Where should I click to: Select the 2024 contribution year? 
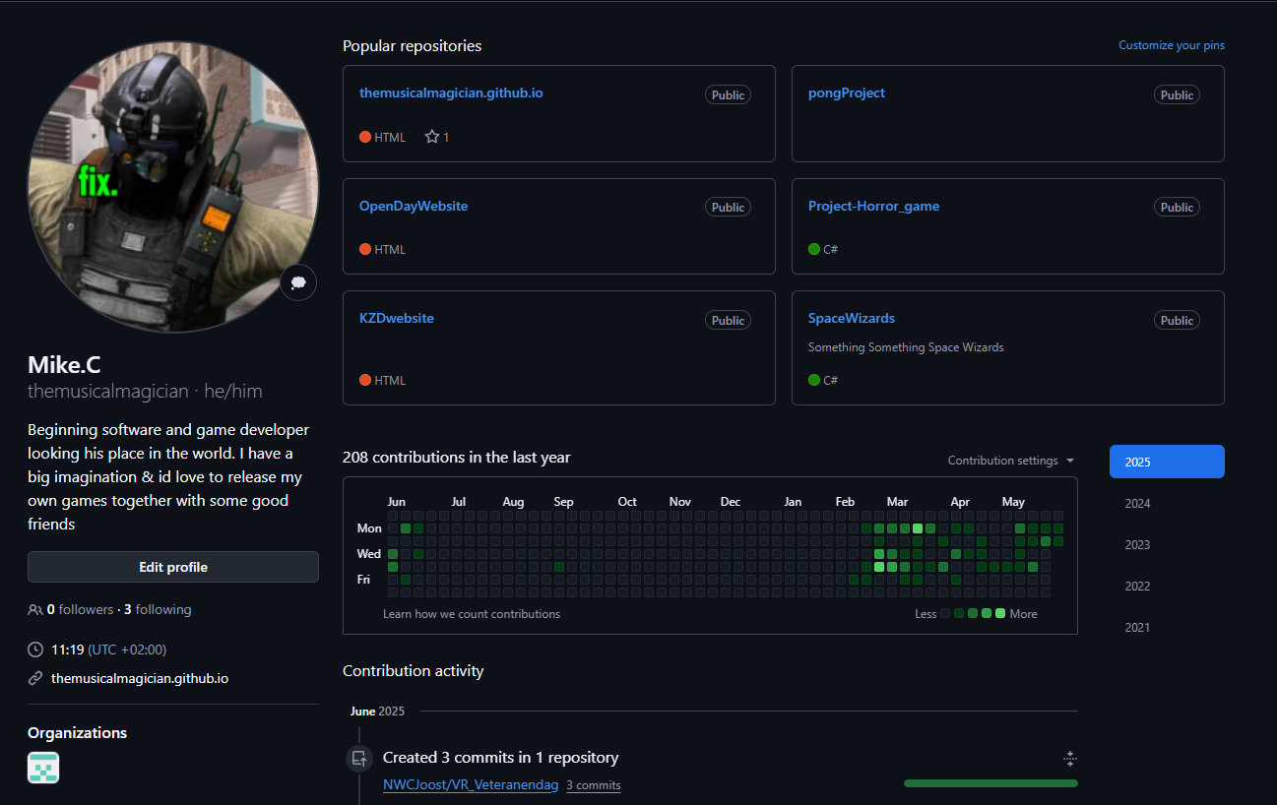(1137, 504)
